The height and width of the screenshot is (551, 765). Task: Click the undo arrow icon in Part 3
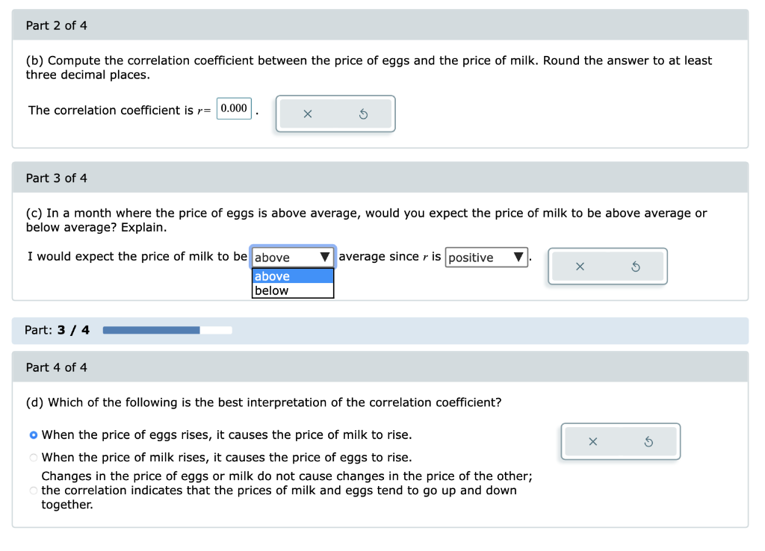[636, 266]
